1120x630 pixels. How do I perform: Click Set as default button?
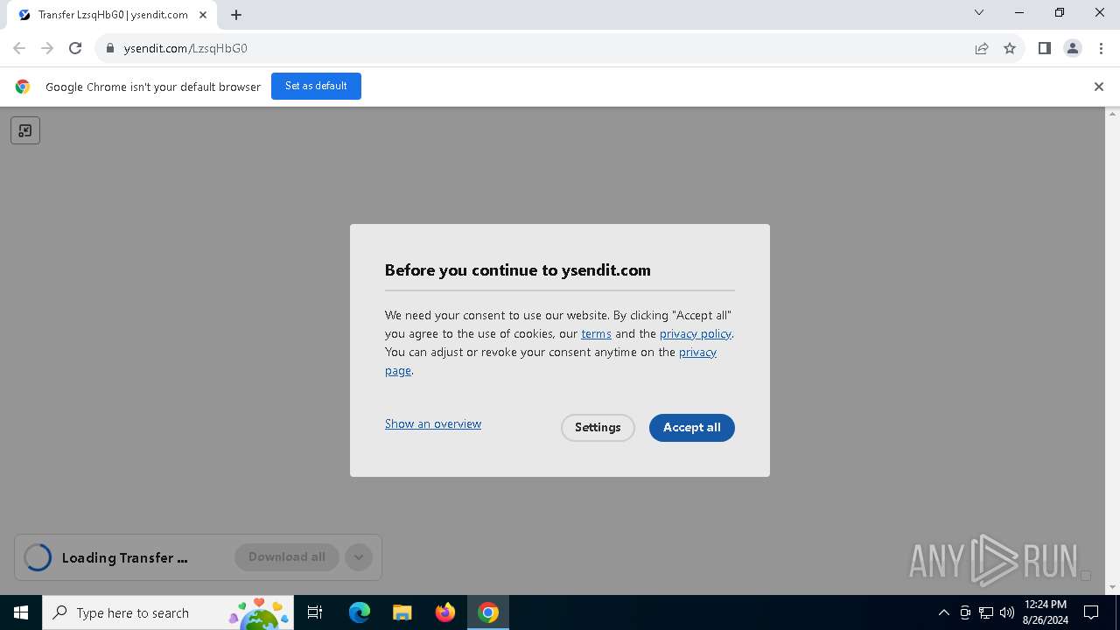coord(316,86)
